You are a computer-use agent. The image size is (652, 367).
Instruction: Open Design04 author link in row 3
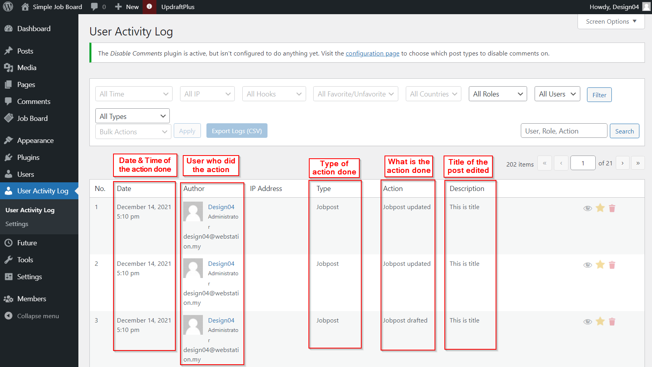point(221,320)
